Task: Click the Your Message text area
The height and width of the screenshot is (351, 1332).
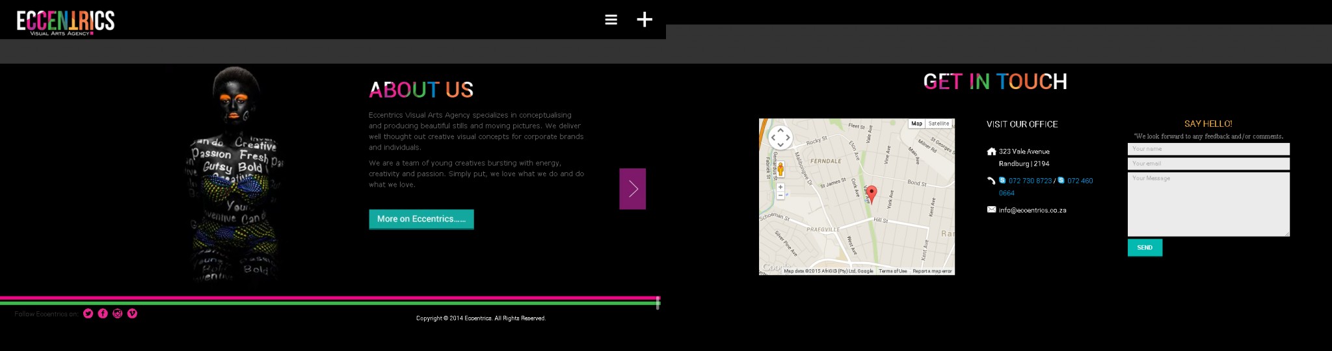Action: pos(1208,204)
